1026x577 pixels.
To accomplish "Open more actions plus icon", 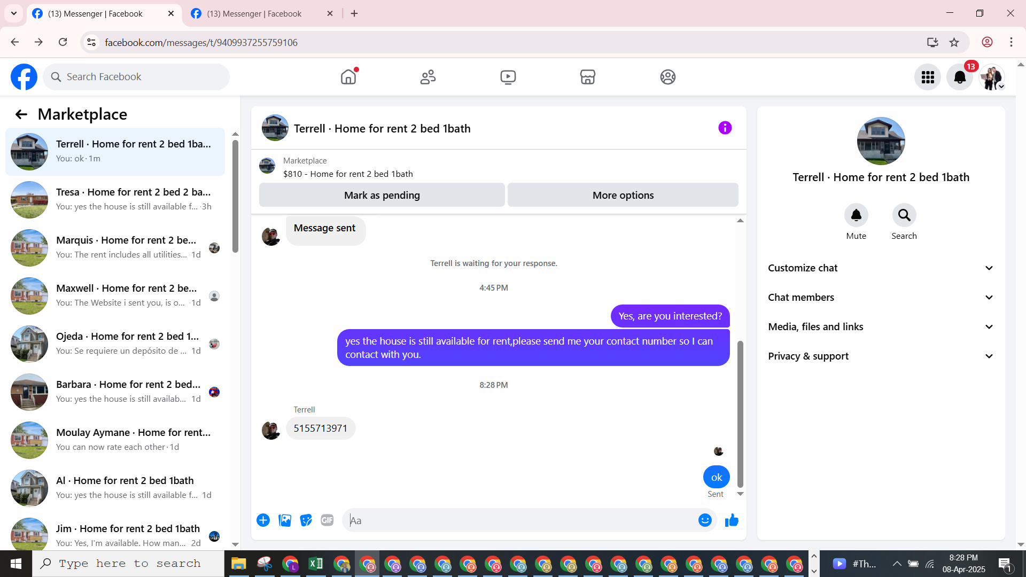I will 263,520.
